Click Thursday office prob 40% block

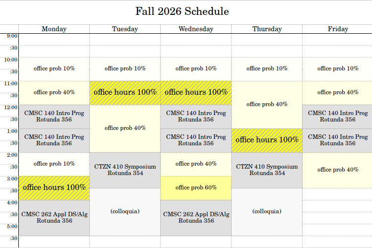(267, 105)
